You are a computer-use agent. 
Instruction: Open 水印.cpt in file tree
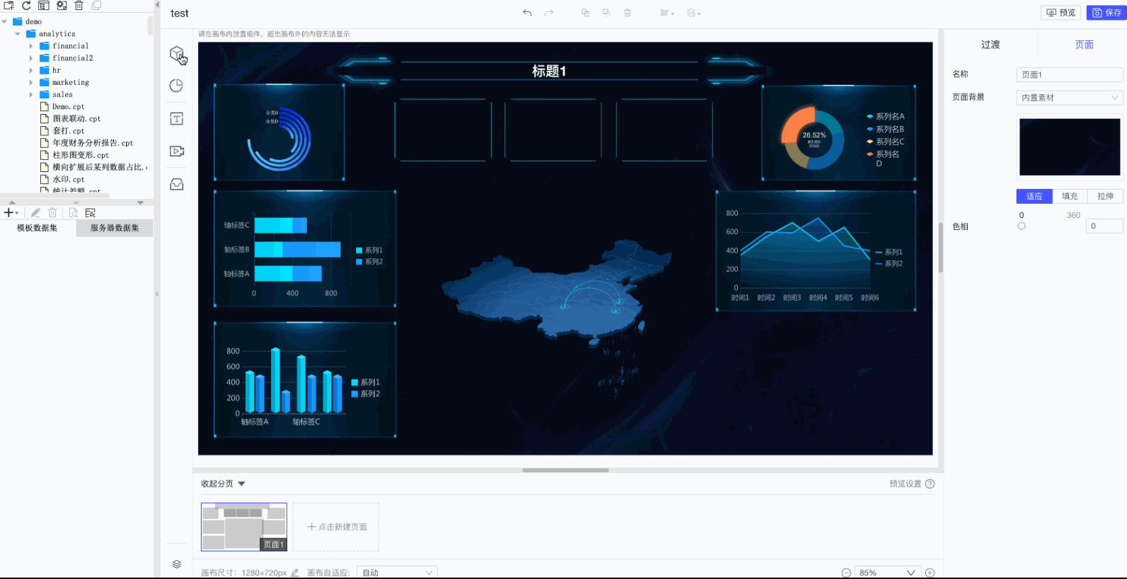(69, 180)
